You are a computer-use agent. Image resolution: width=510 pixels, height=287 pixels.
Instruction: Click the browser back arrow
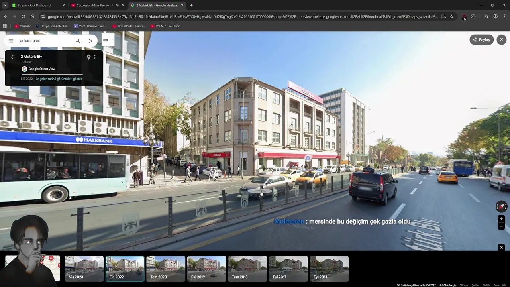pos(5,16)
